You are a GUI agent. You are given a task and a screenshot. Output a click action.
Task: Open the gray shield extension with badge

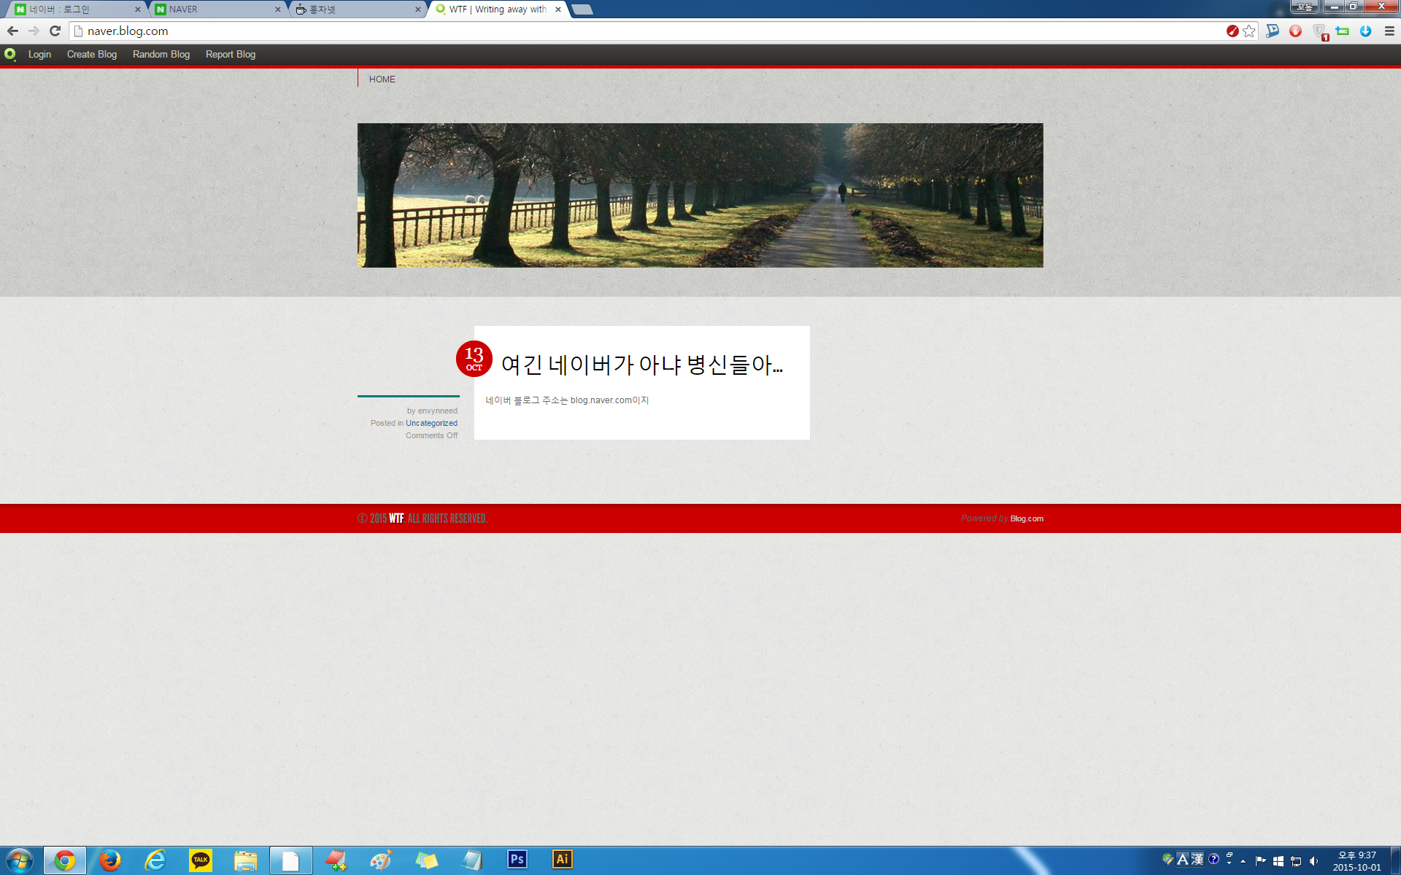(1319, 31)
